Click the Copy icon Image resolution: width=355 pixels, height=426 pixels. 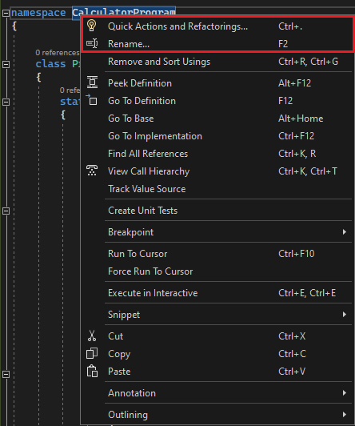click(92, 353)
